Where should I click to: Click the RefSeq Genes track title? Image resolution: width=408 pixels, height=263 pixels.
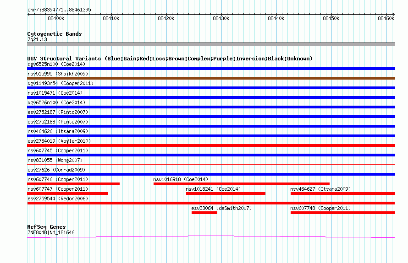(x=46, y=227)
